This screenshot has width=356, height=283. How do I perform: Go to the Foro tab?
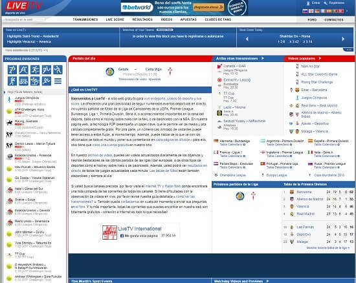[x=312, y=20]
